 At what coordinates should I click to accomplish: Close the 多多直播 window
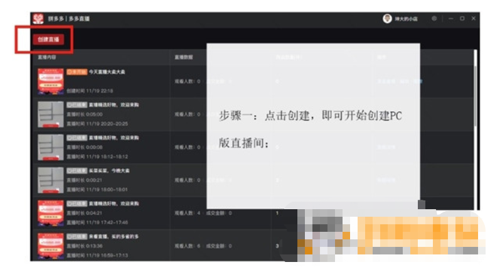[474, 19]
